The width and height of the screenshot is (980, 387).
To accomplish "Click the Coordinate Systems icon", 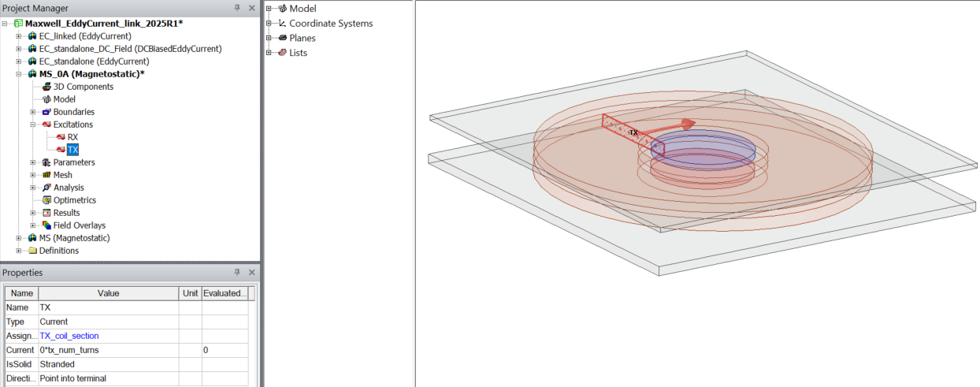I will click(x=282, y=24).
